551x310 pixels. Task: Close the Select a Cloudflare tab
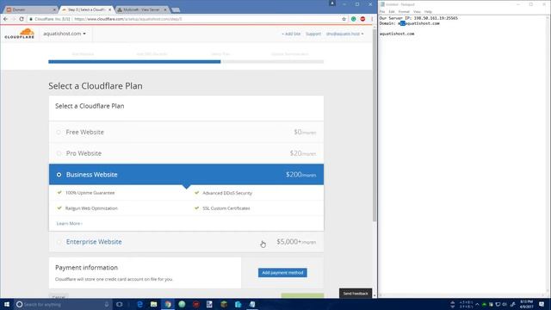(109, 9)
